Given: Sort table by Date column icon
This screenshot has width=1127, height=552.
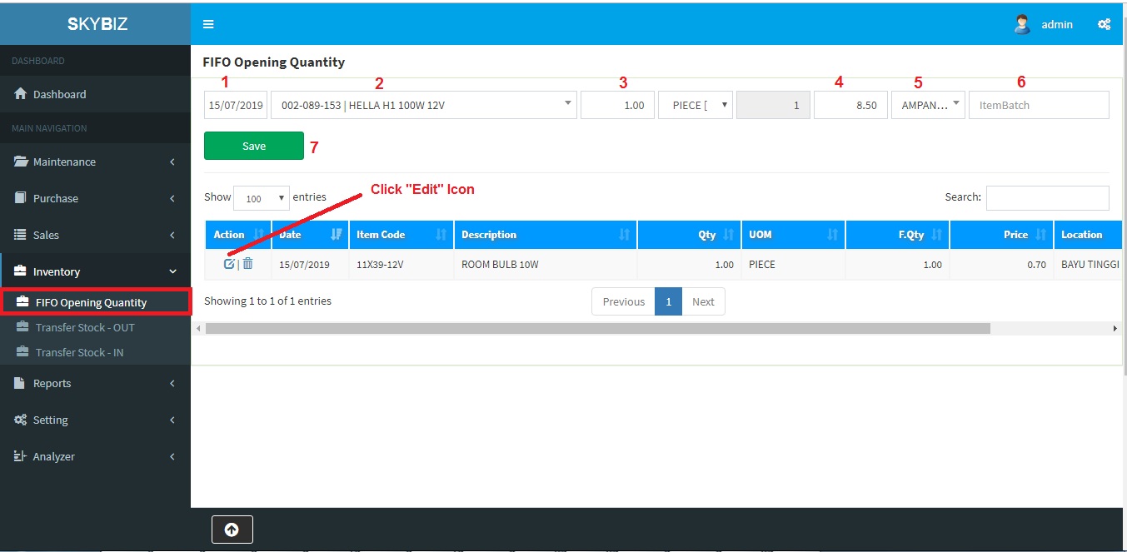Looking at the screenshot, I should 336,235.
